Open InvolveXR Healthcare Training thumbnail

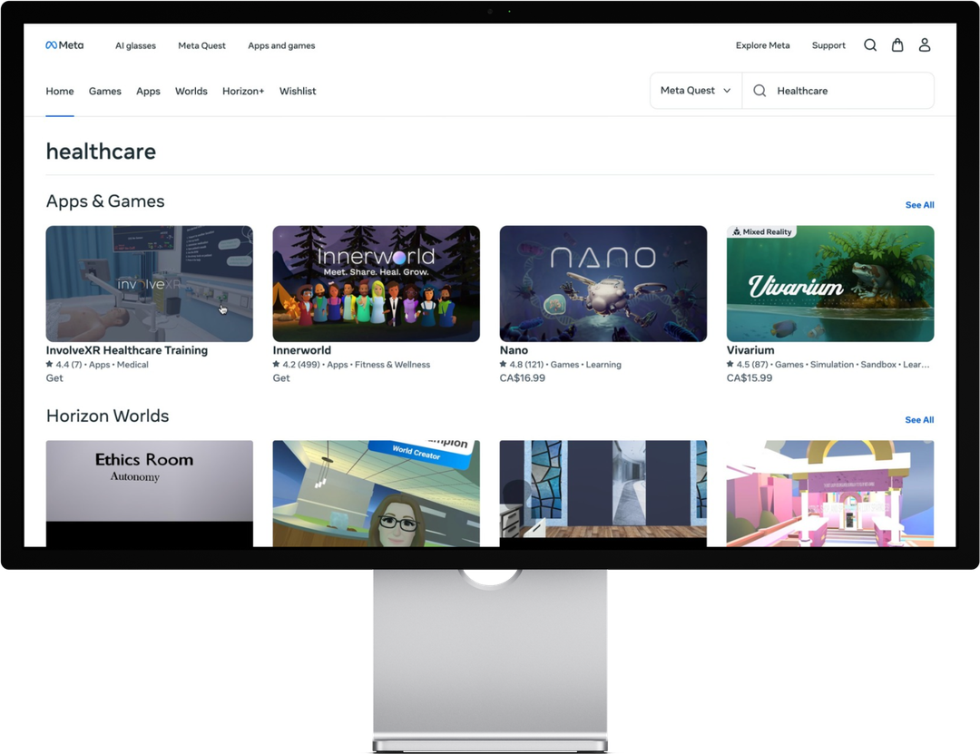pos(150,284)
